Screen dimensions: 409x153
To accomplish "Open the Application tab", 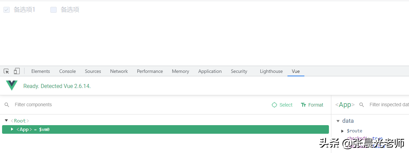I will coord(210,71).
